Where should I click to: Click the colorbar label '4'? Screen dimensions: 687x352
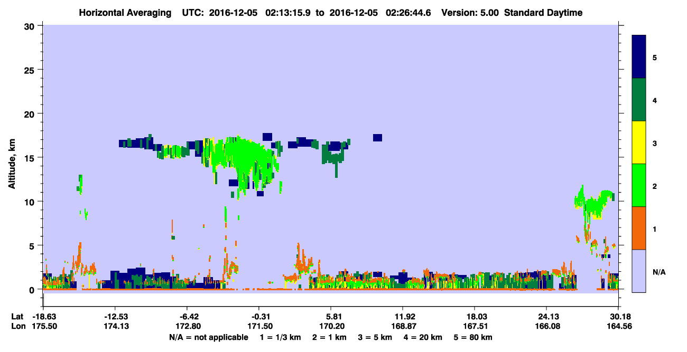(655, 100)
